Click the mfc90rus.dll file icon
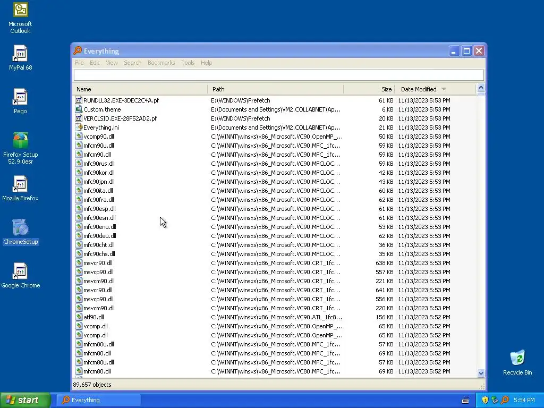Screen dimensions: 544x408 click(79, 164)
